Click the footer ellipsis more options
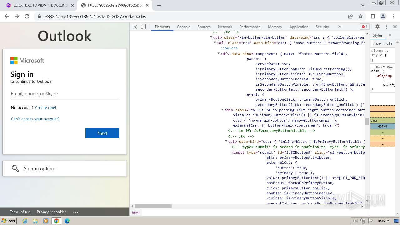The image size is (400, 225). (x=75, y=212)
